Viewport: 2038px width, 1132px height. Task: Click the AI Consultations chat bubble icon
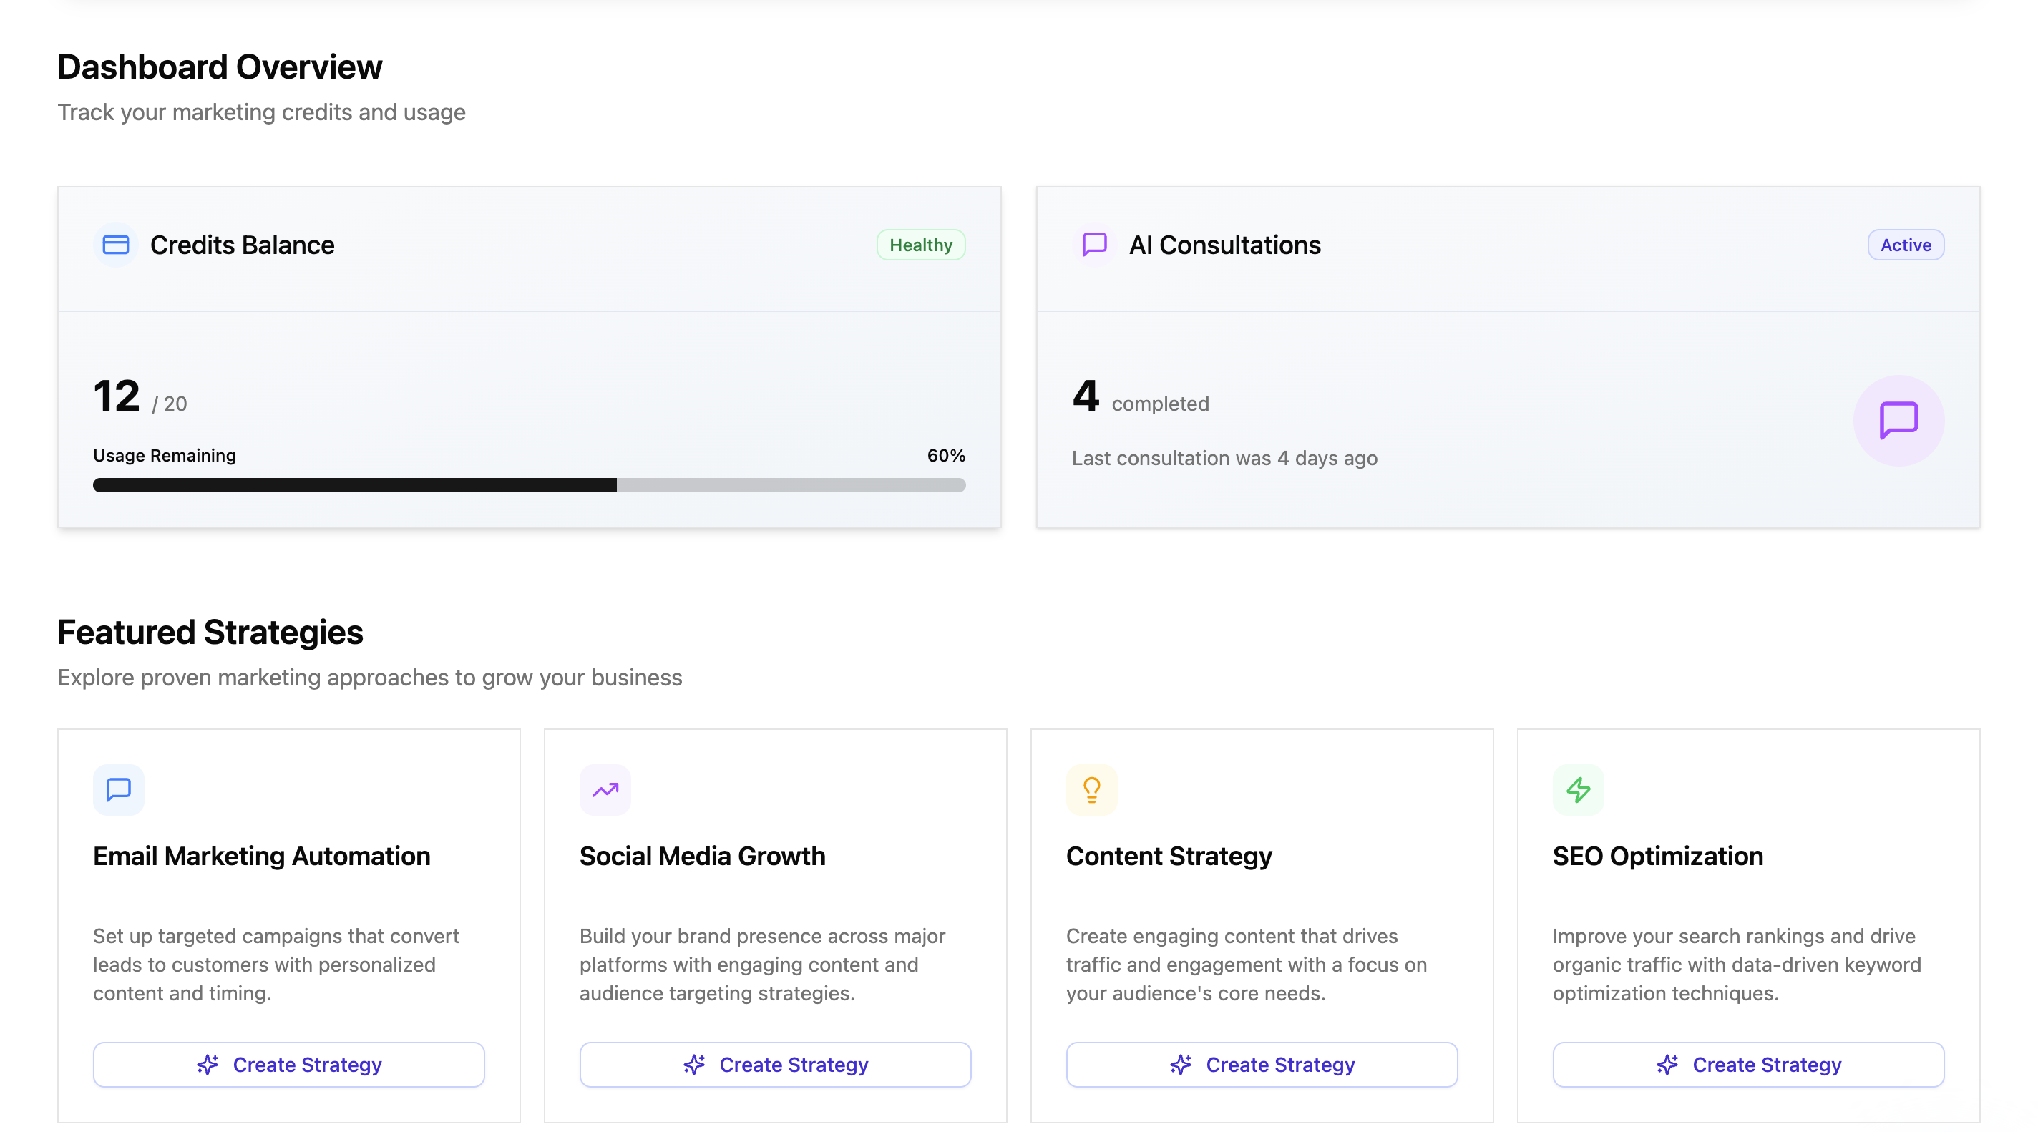coord(1094,245)
